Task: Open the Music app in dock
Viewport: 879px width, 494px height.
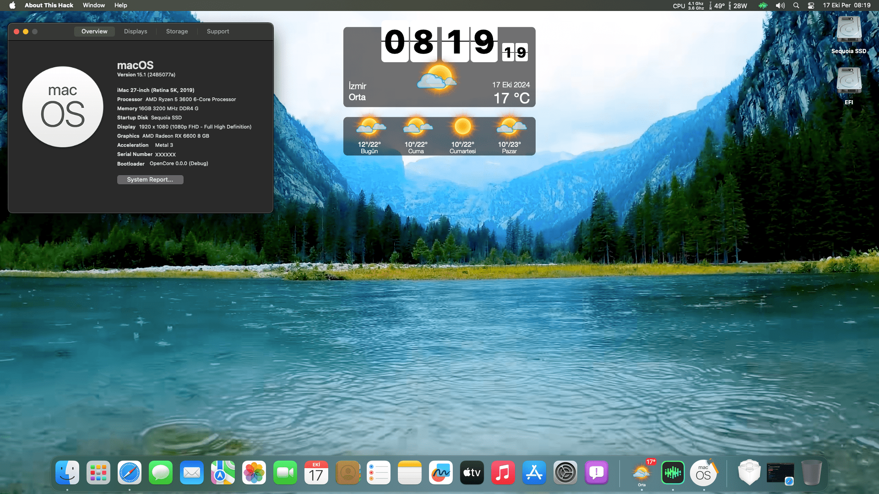Action: [x=503, y=473]
